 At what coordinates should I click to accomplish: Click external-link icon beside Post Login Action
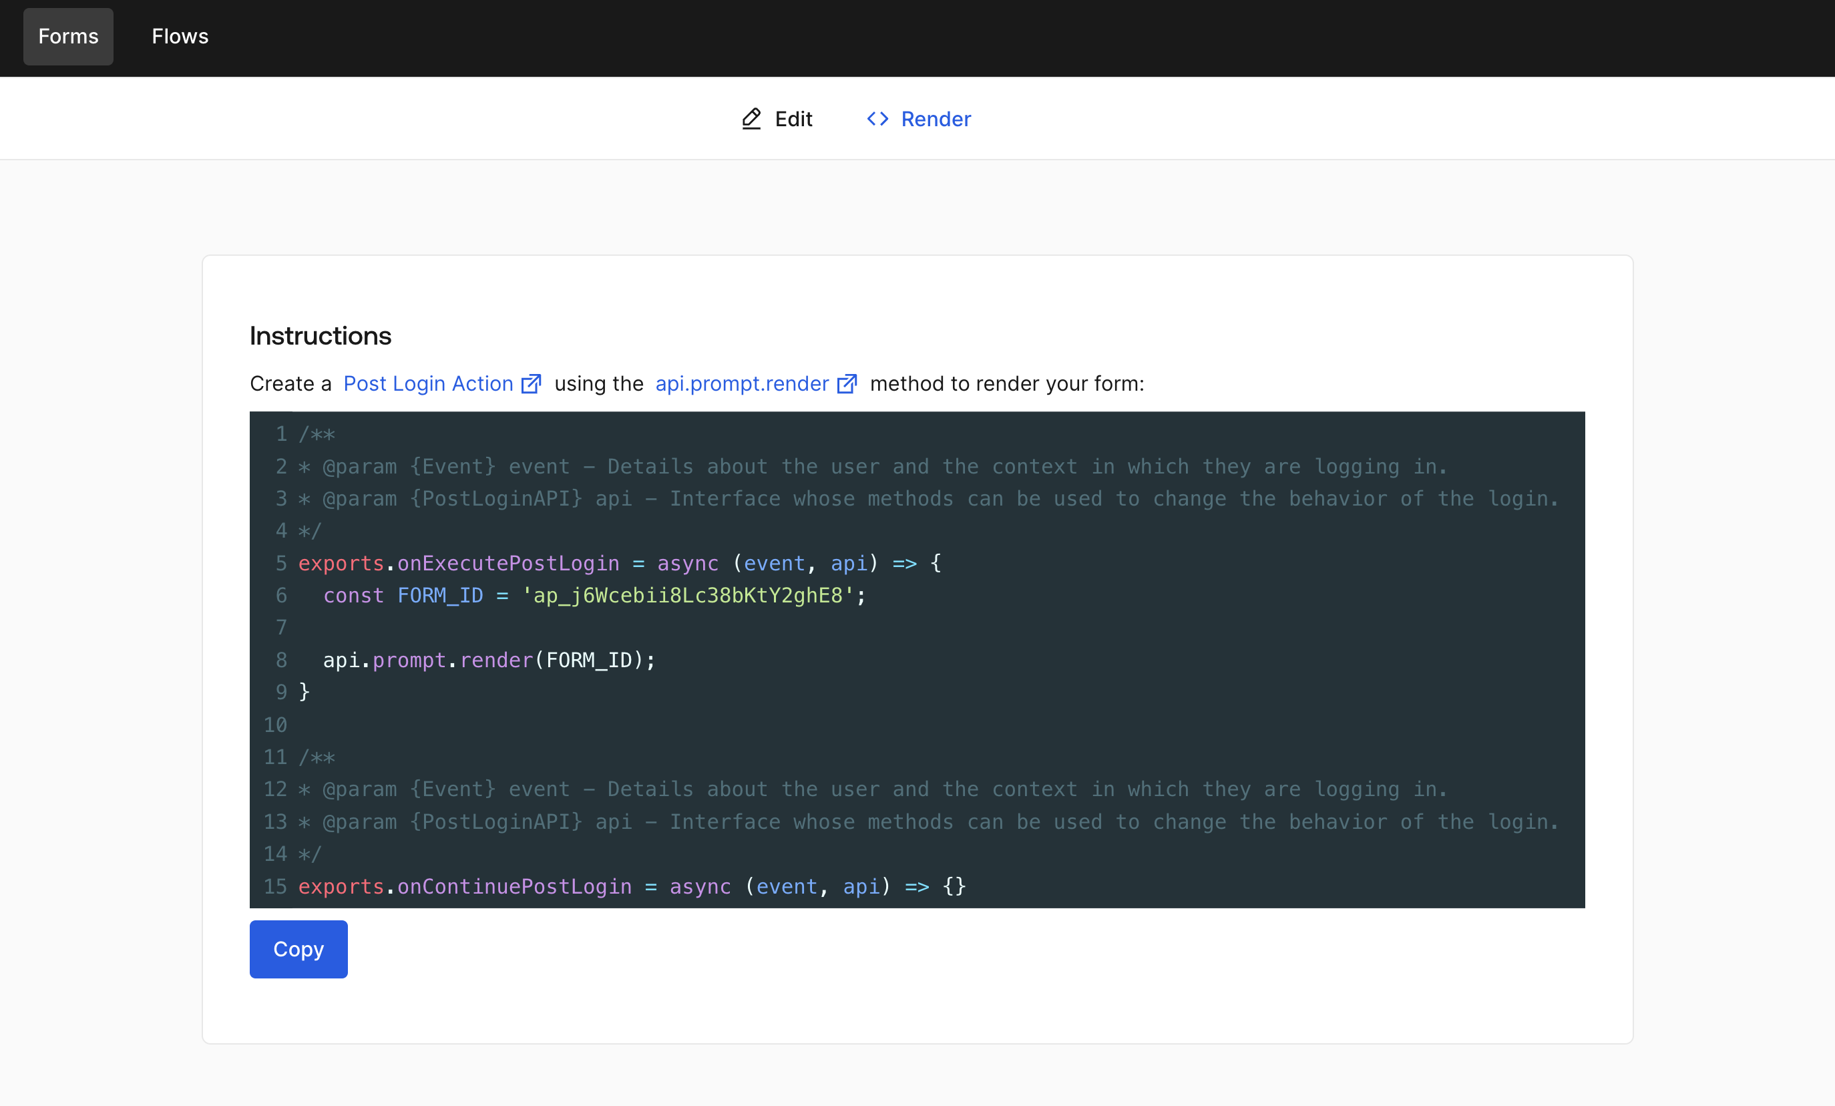531,383
